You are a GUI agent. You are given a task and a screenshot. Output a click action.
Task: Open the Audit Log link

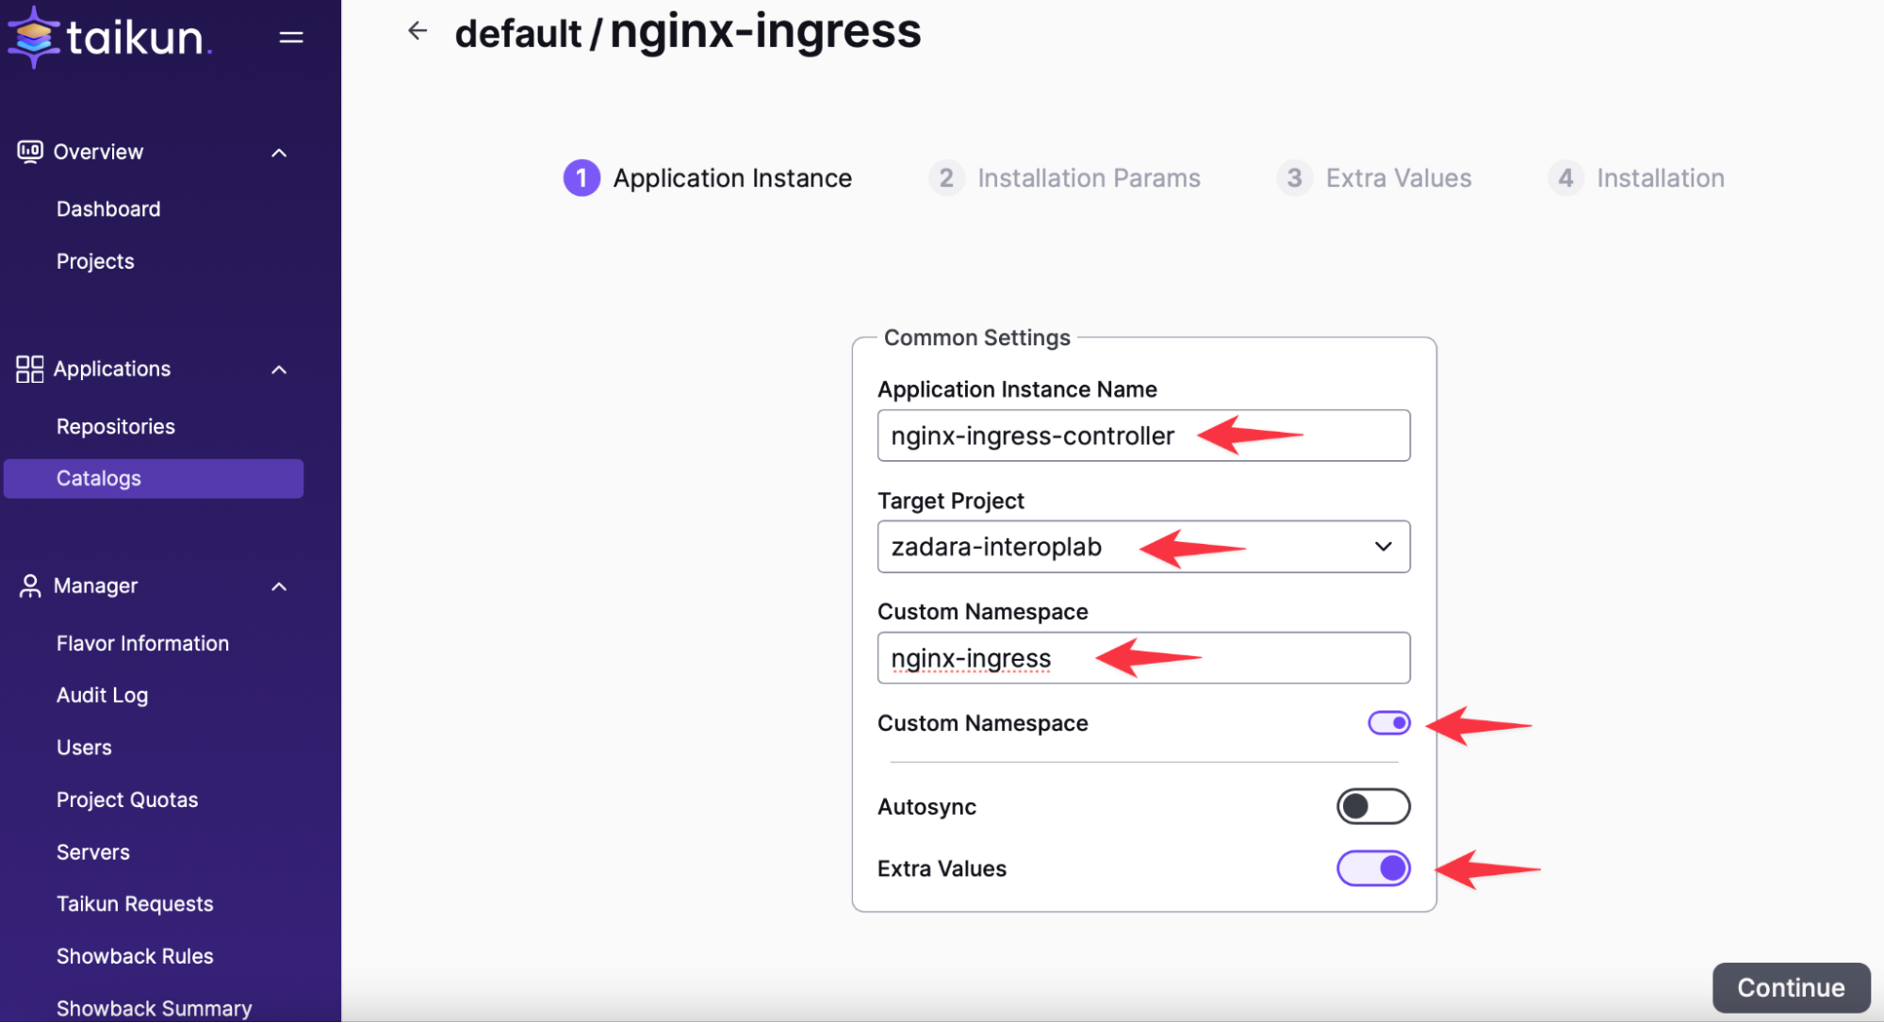point(103,695)
